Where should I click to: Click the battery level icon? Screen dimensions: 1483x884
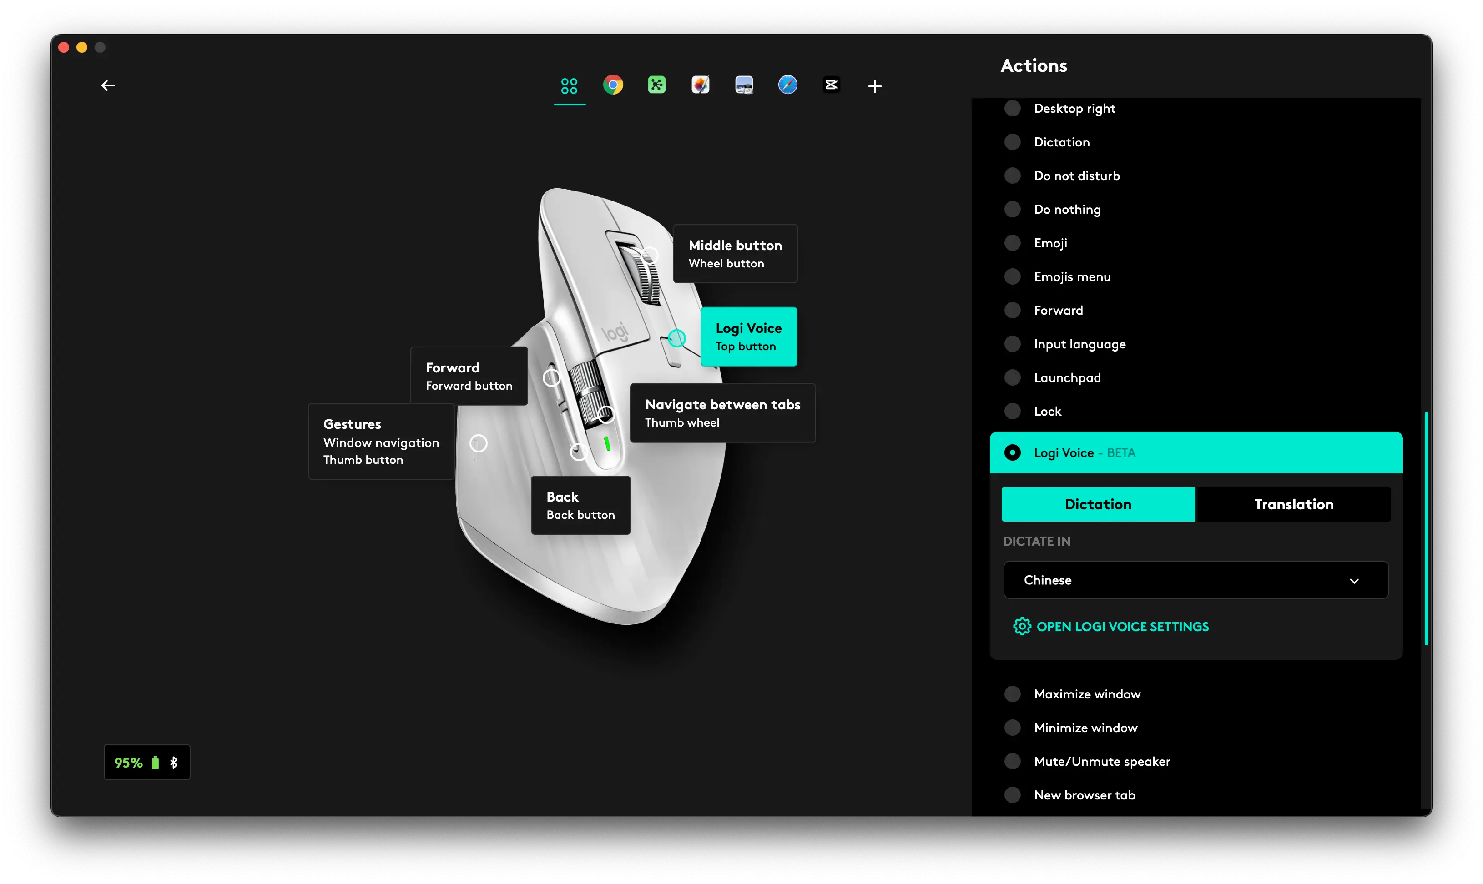pos(156,763)
